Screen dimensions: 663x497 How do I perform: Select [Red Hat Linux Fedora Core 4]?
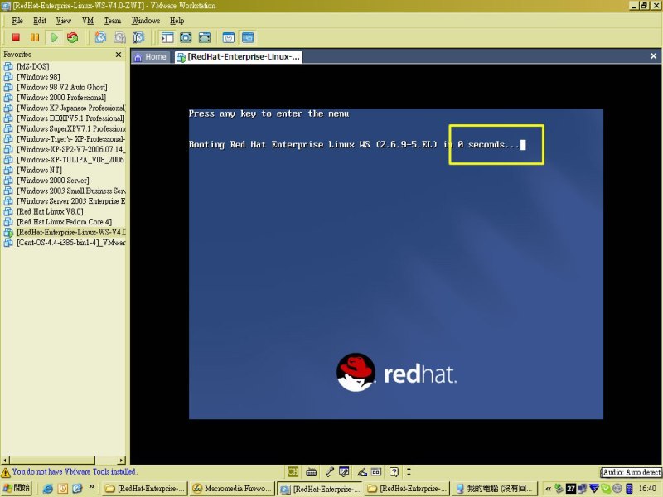click(x=65, y=221)
